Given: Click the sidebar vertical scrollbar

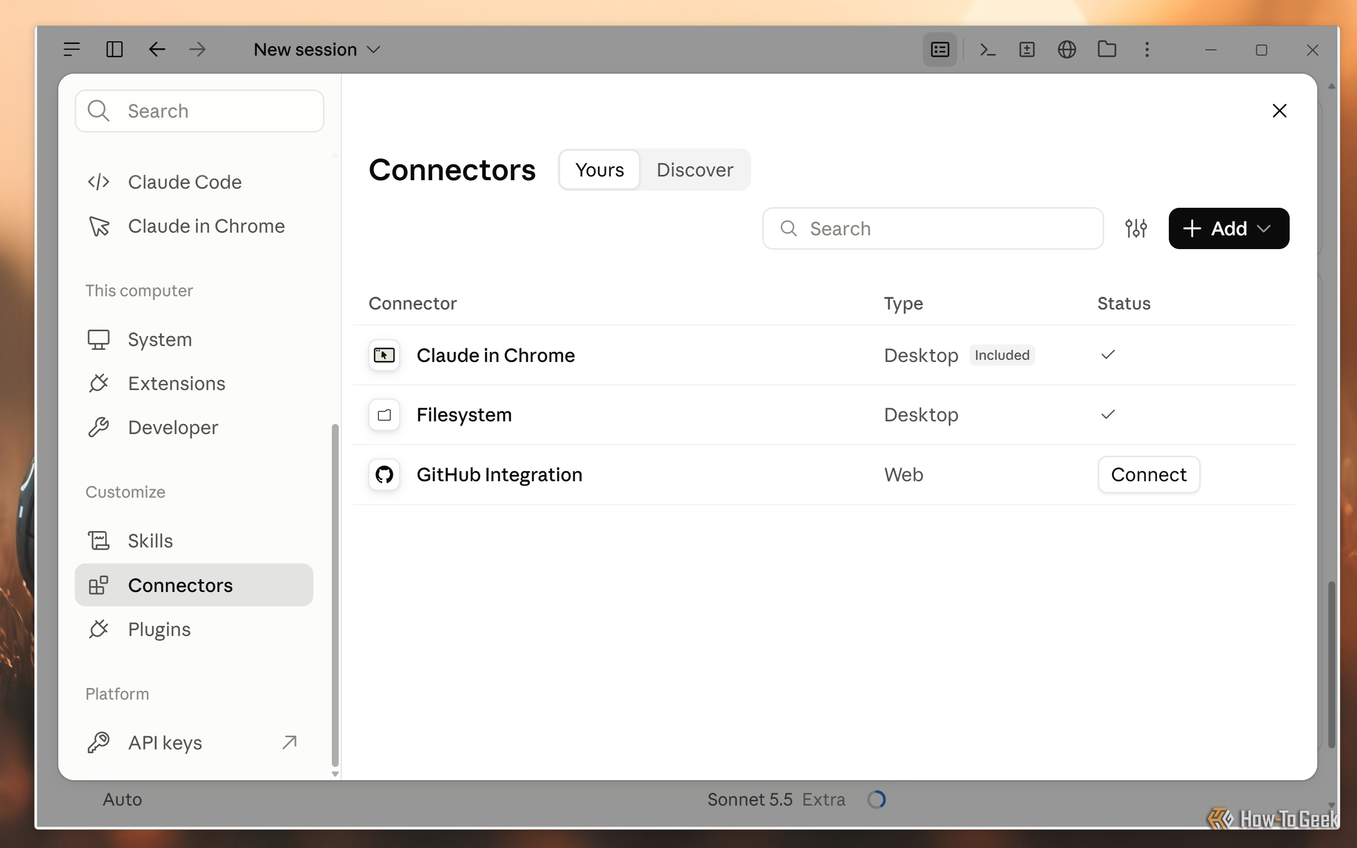Looking at the screenshot, I should tap(336, 595).
